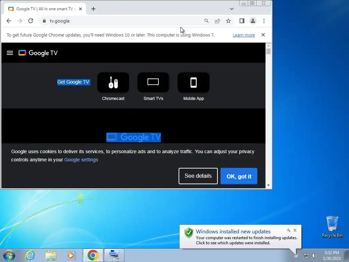Open the Windows Start menu
This screenshot has width=349, height=262.
(9, 255)
